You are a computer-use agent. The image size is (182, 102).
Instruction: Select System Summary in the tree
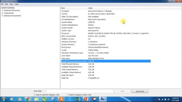click(8, 8)
